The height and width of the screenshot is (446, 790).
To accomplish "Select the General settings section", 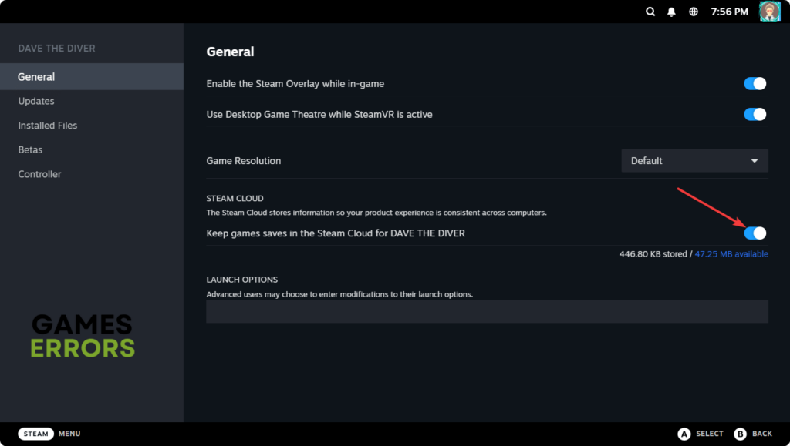I will tap(37, 76).
